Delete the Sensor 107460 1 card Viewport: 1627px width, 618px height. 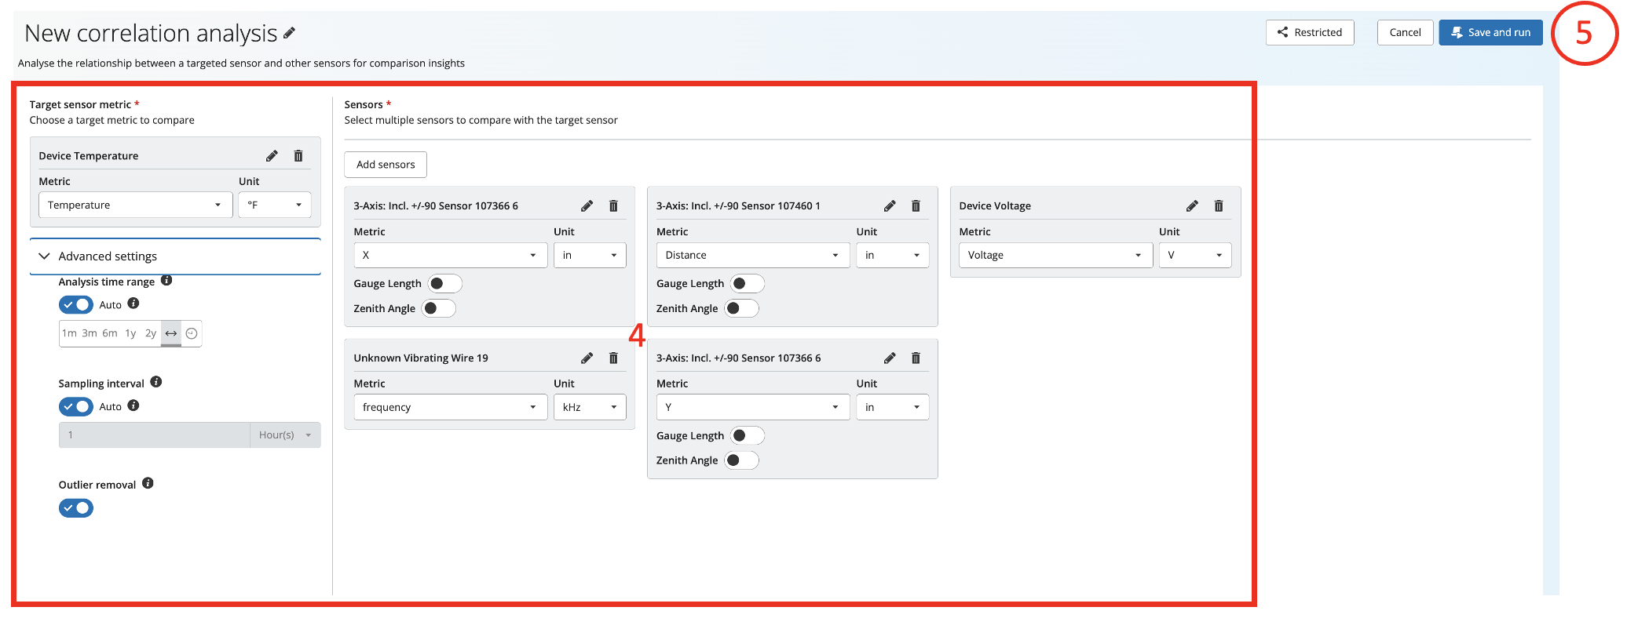(x=916, y=206)
